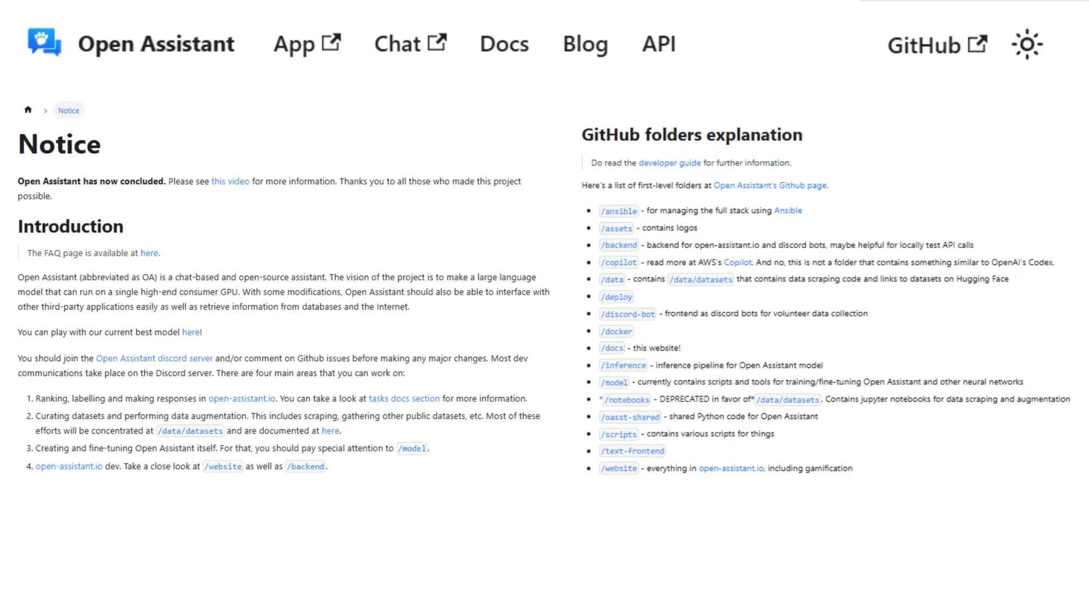Open the tasks docs section link
Image resolution: width=1089 pixels, height=612 pixels.
point(404,398)
